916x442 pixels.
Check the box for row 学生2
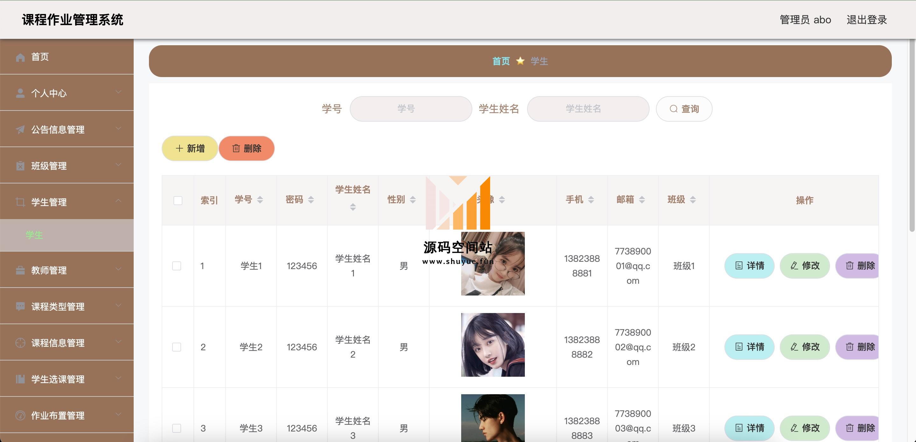pos(177,347)
